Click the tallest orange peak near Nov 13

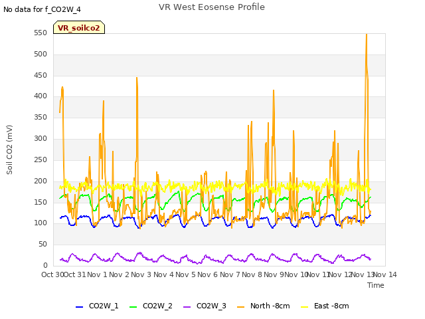coord(367,35)
